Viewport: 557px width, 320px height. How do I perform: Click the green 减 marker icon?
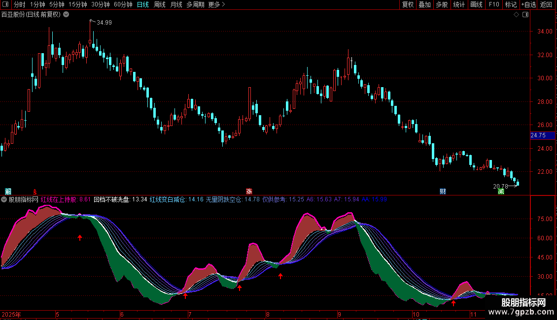(501, 191)
